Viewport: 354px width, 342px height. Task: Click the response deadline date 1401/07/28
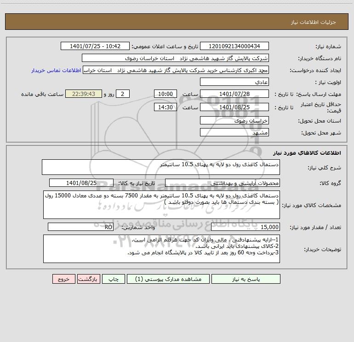234,94
